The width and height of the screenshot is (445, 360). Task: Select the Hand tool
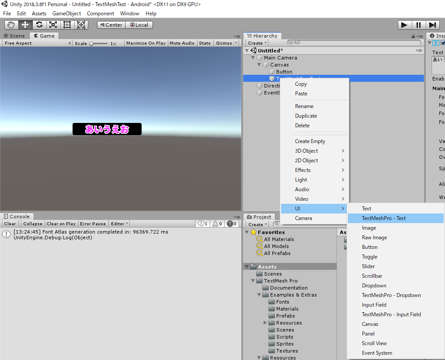[x=11, y=25]
